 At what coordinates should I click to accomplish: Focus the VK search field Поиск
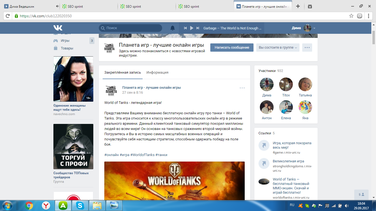coord(130,28)
